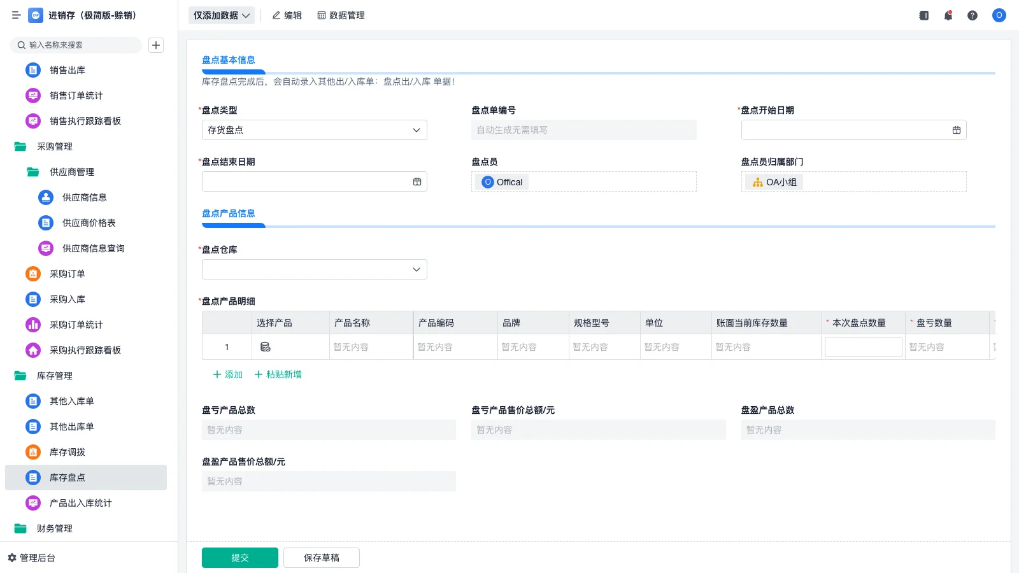The image size is (1019, 573).
Task: Click the 采购订单 icon in sidebar
Action: tap(32, 274)
